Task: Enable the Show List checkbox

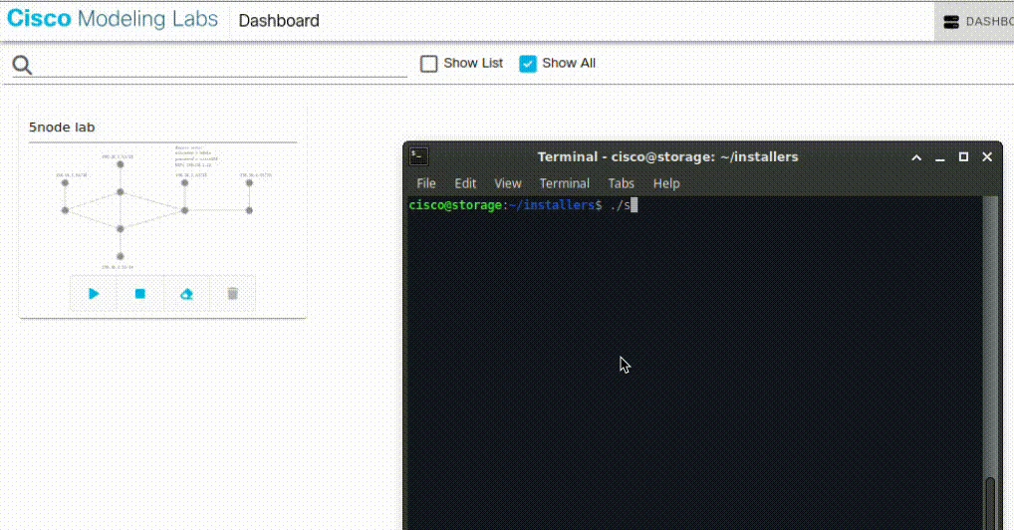Action: tap(428, 64)
